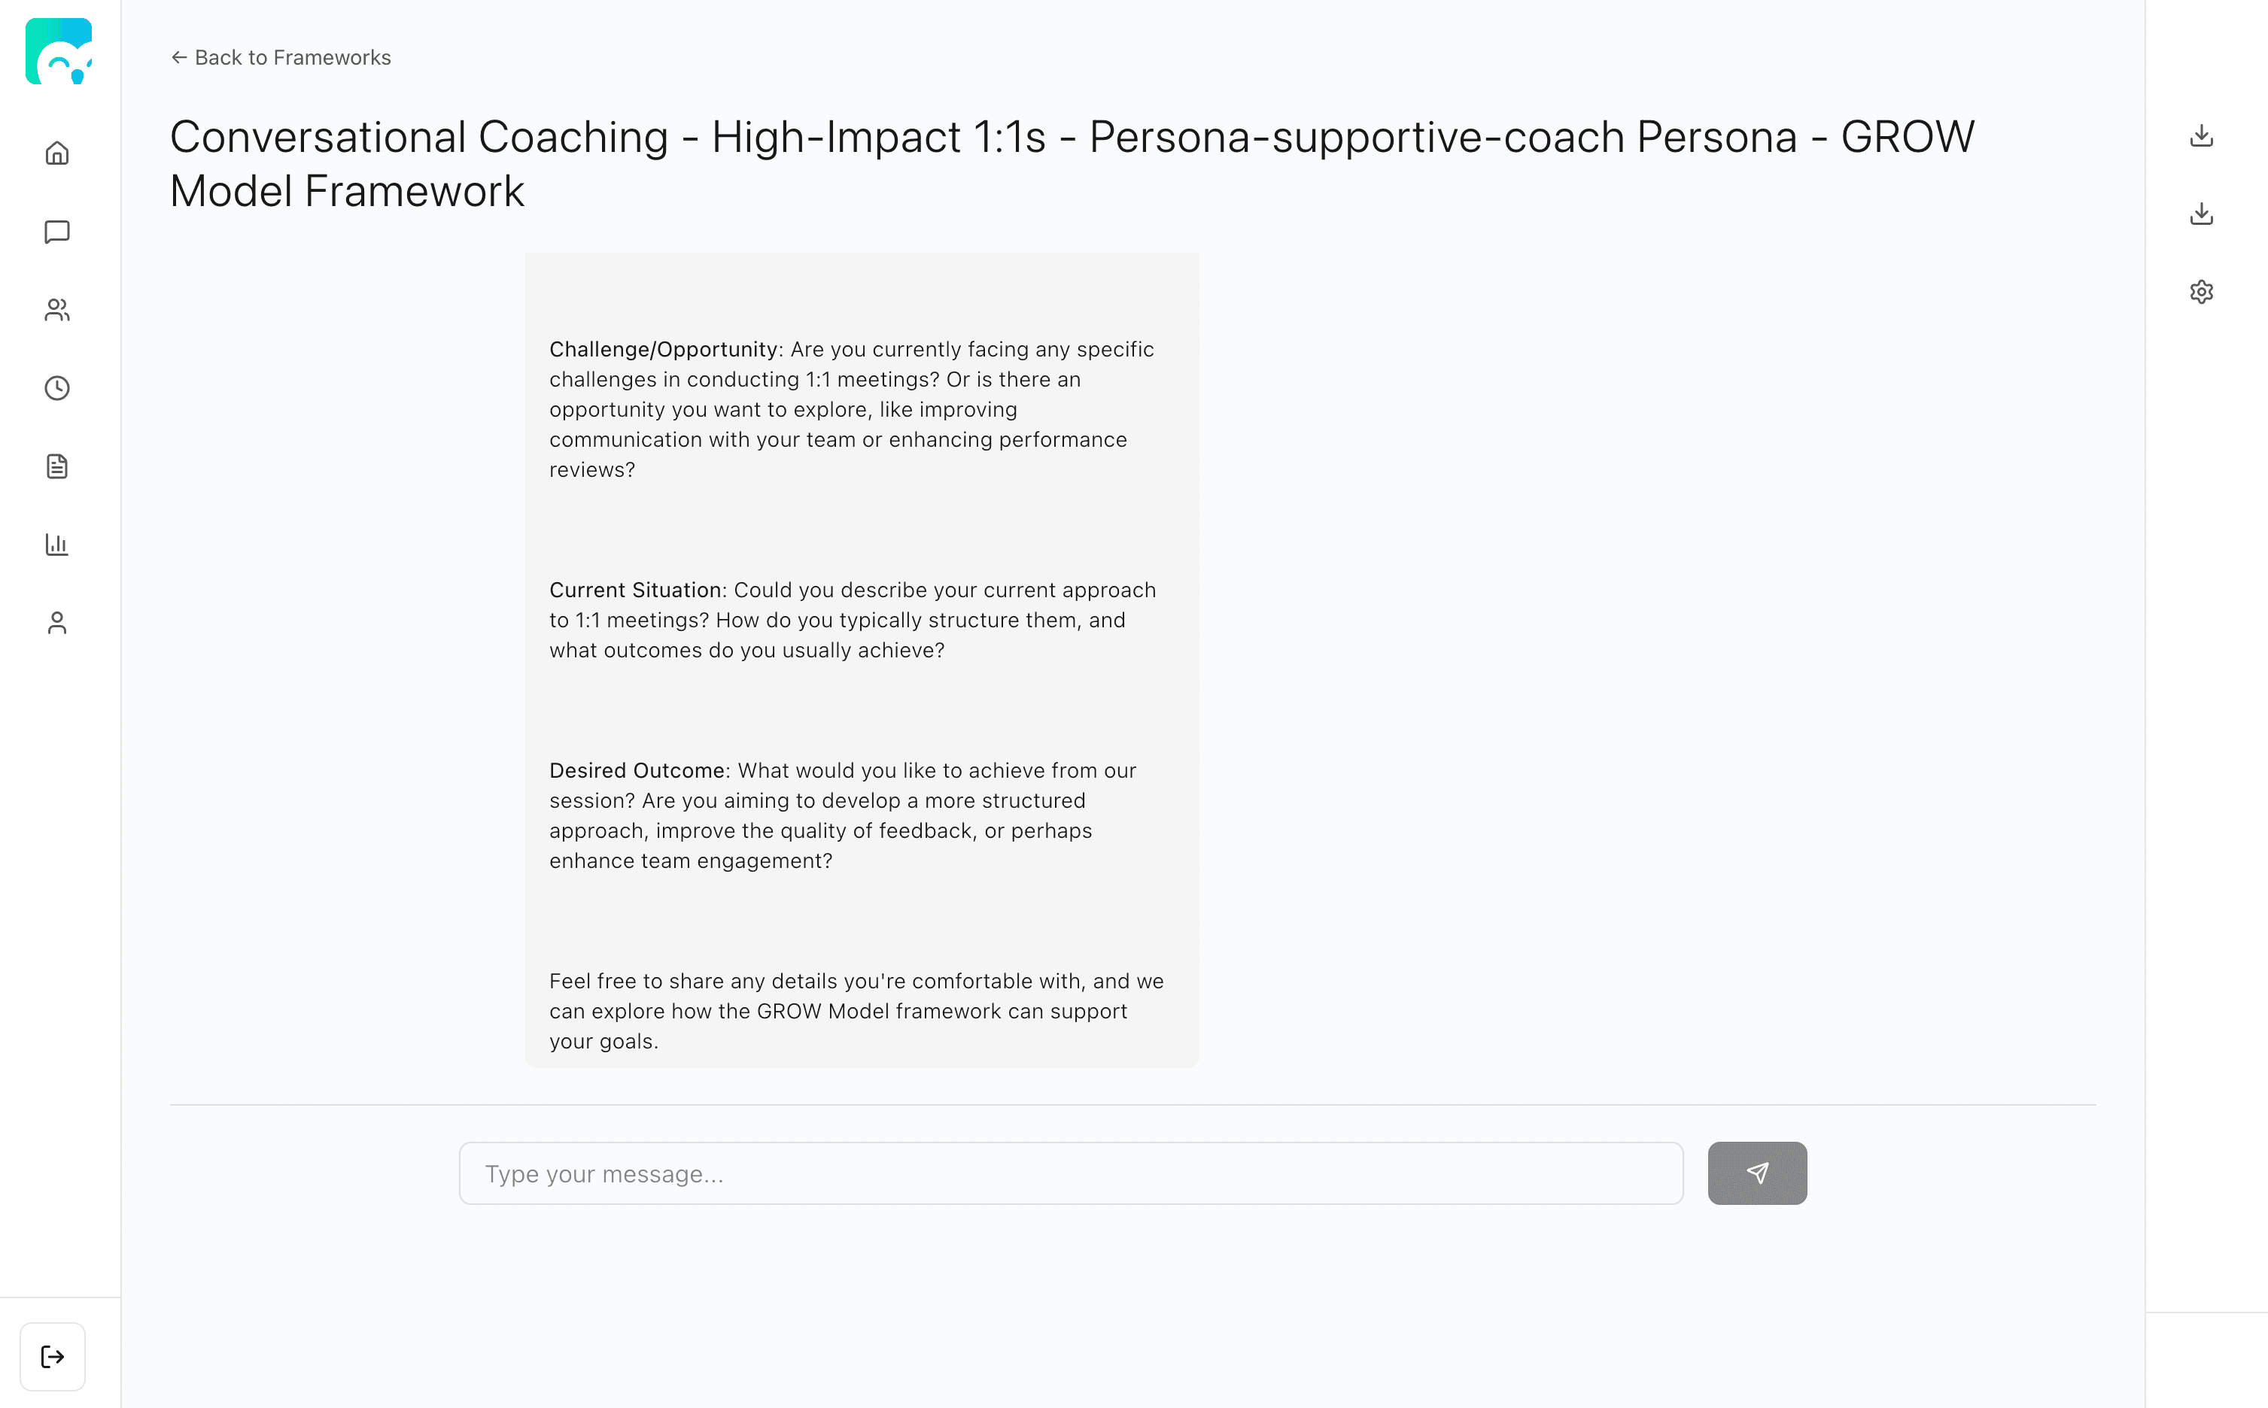Download the conversation with the top download icon
Viewport: 2268px width, 1408px height.
(x=2202, y=135)
